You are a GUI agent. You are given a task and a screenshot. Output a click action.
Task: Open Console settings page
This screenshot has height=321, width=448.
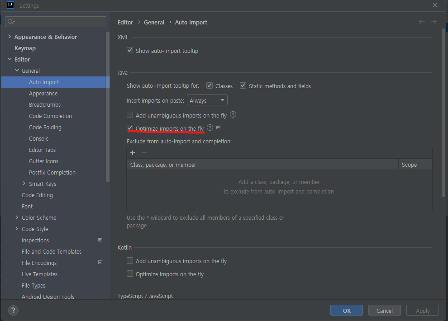[x=38, y=139]
